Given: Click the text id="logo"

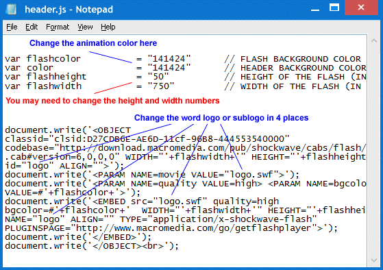Looking at the screenshot, I should point(29,166).
